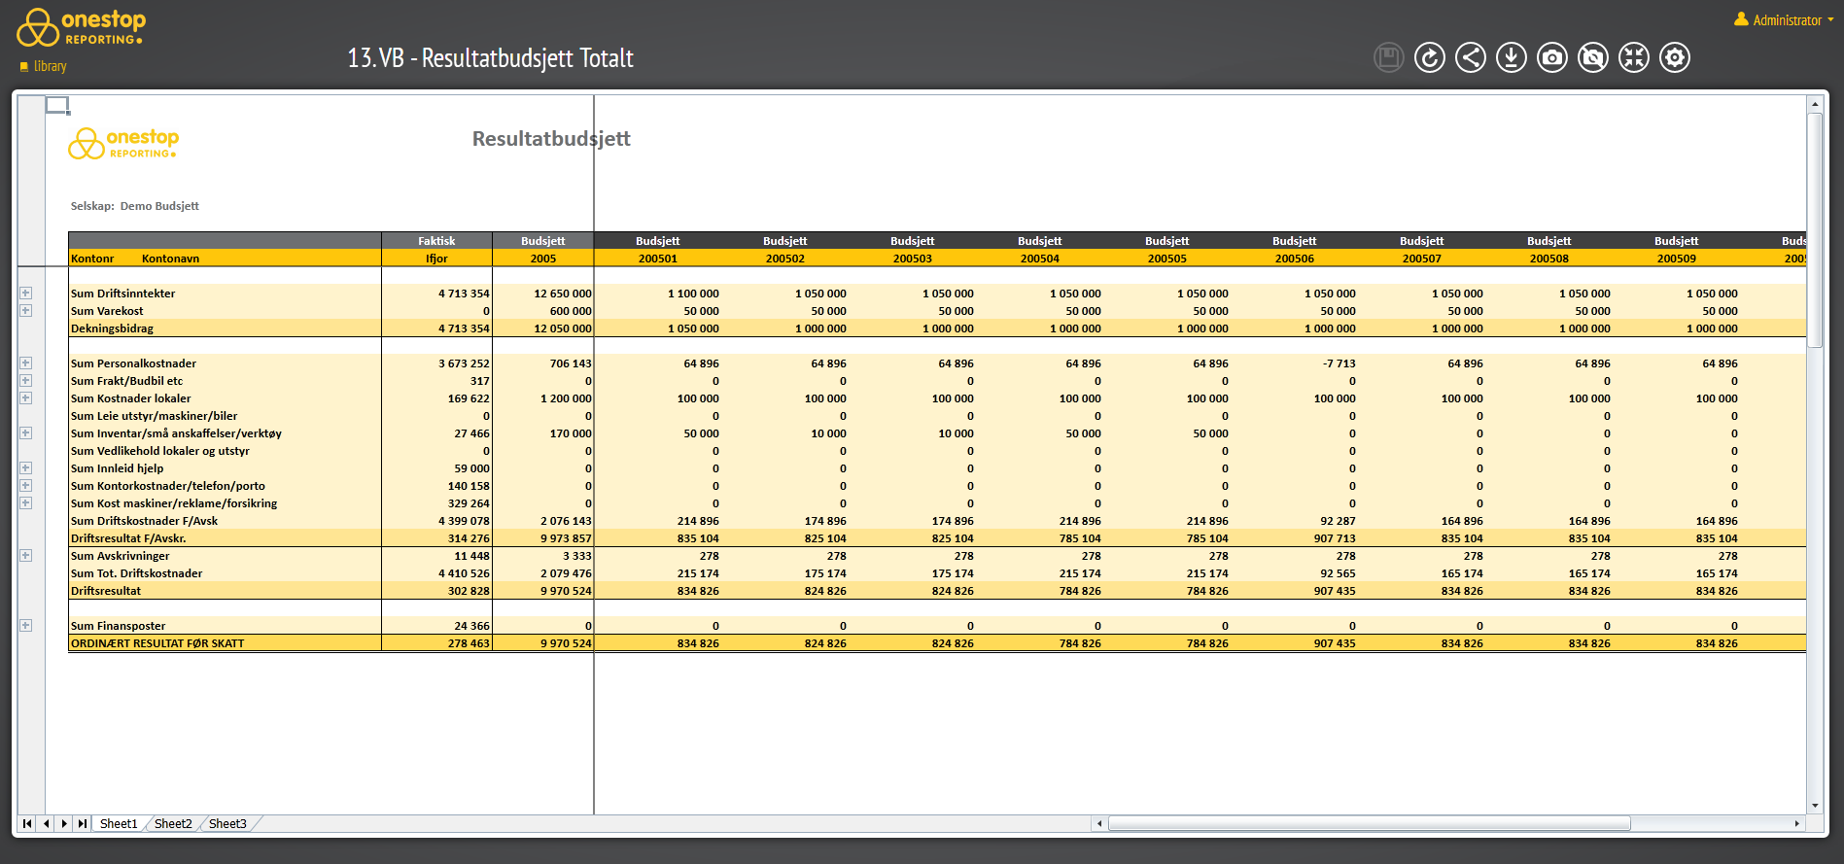The height and width of the screenshot is (864, 1844).
Task: Click the onestop reporting logo inside the sheet
Action: tap(123, 143)
